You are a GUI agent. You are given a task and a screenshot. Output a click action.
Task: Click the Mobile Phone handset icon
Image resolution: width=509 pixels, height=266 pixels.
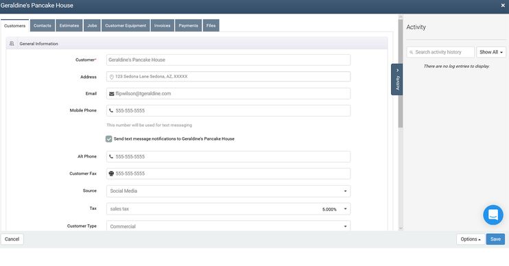pos(111,110)
